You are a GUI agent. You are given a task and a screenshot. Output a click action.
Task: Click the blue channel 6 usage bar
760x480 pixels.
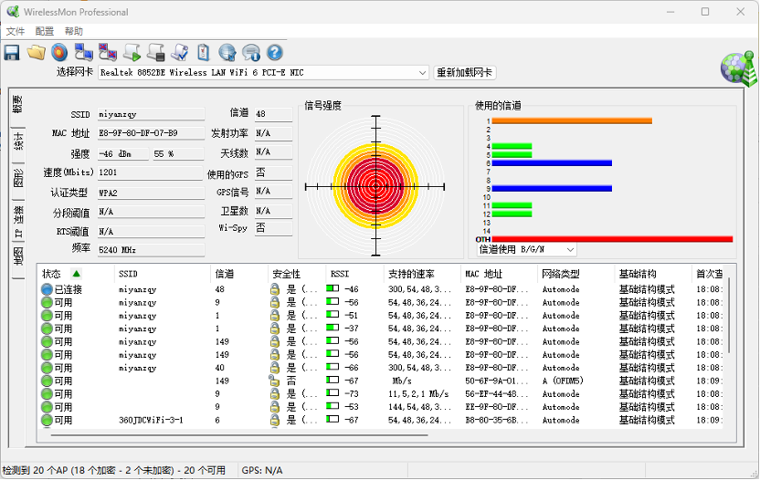[x=552, y=163]
